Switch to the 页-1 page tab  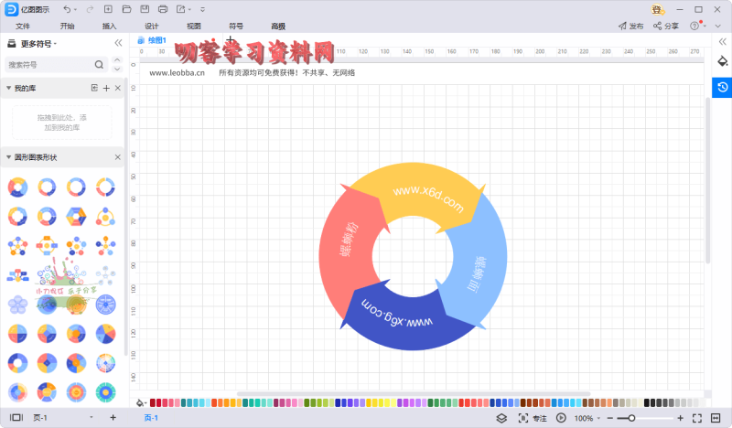[x=151, y=418]
